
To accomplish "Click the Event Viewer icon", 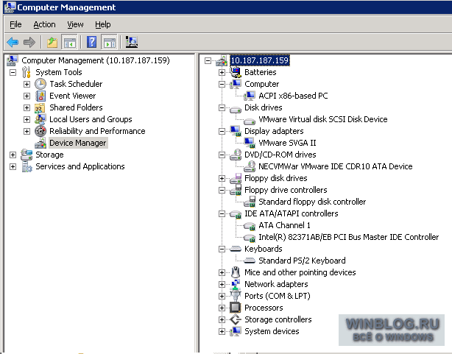I will 40,96.
